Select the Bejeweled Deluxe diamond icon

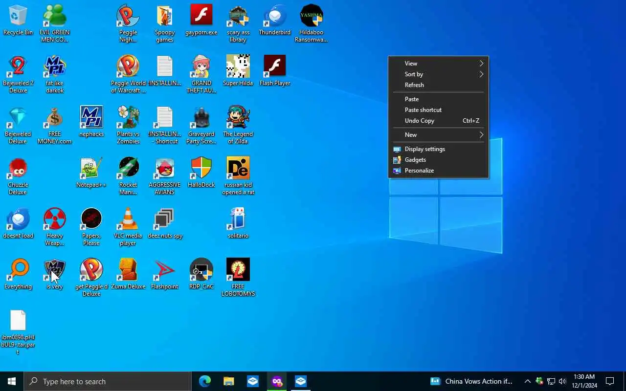click(x=18, y=126)
